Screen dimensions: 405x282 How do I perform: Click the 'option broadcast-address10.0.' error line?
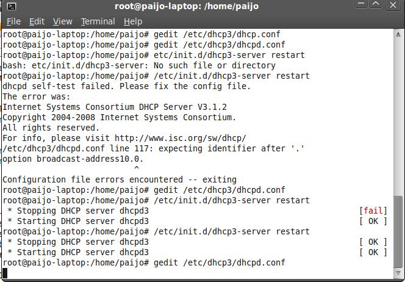pos(73,159)
